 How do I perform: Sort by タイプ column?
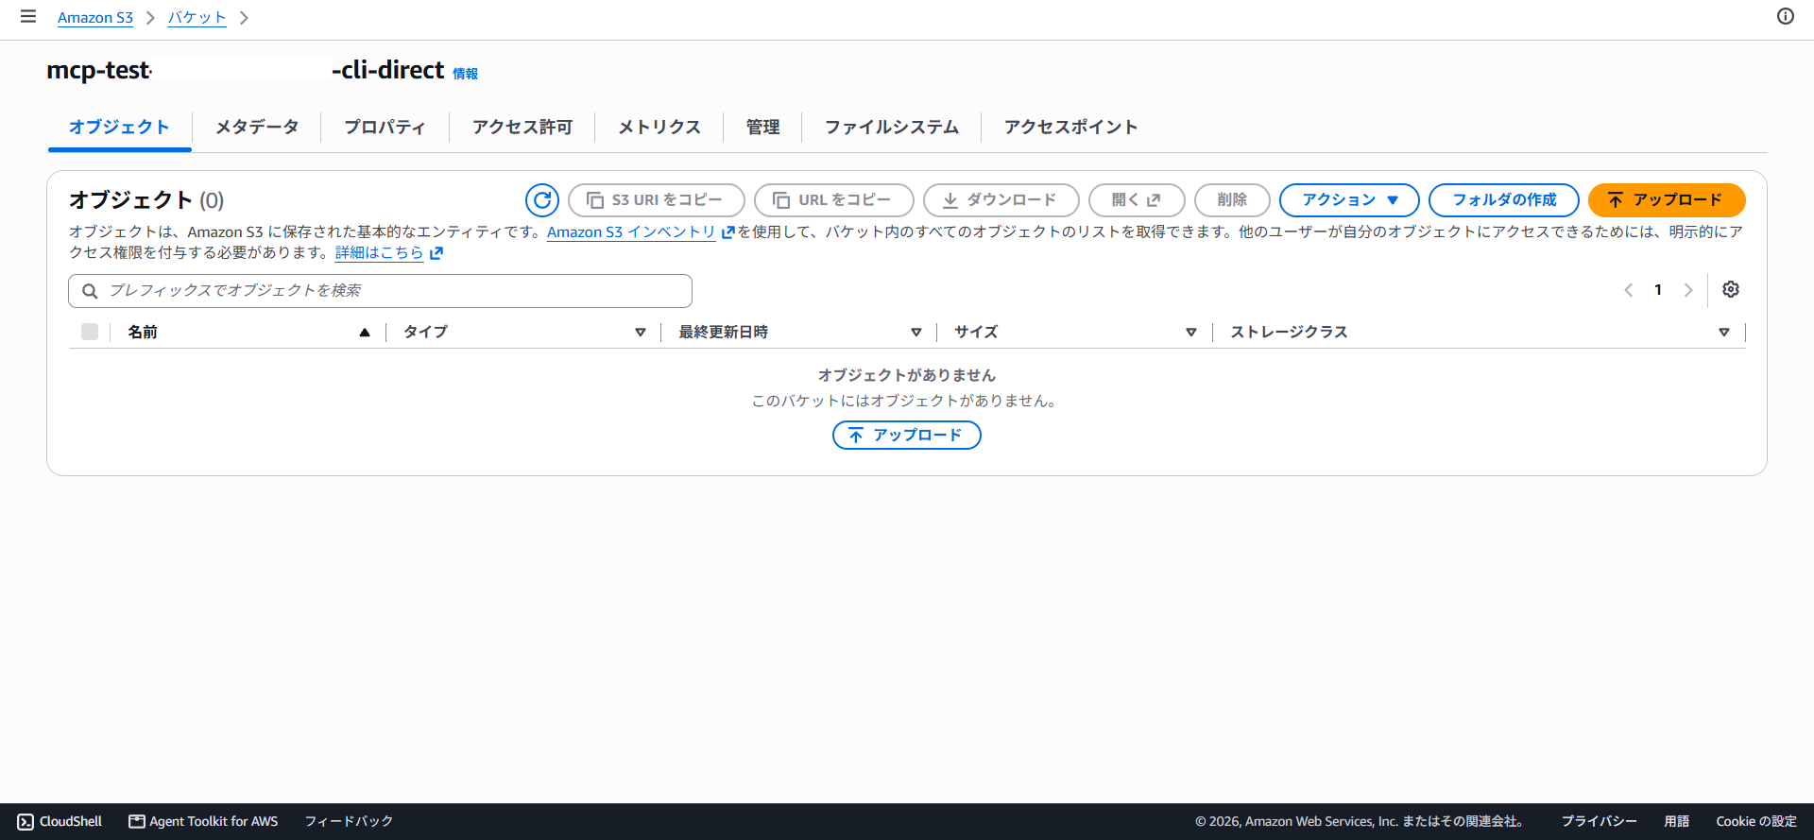coord(640,333)
